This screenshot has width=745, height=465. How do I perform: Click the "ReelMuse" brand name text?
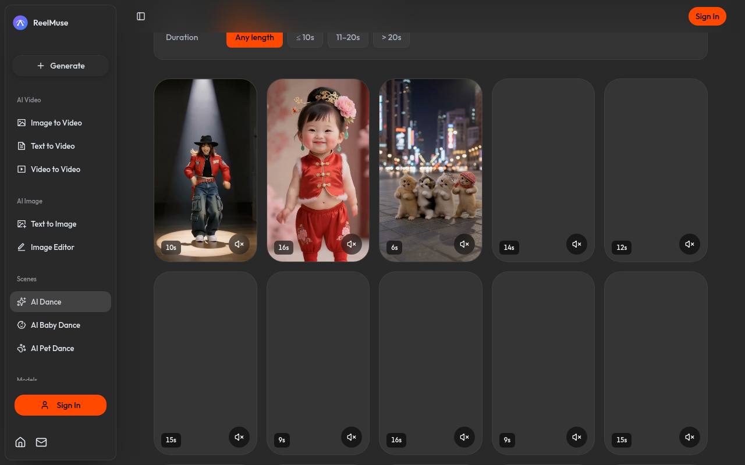tap(51, 23)
